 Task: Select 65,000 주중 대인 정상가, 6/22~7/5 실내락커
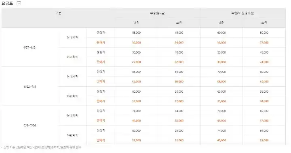point(137,72)
